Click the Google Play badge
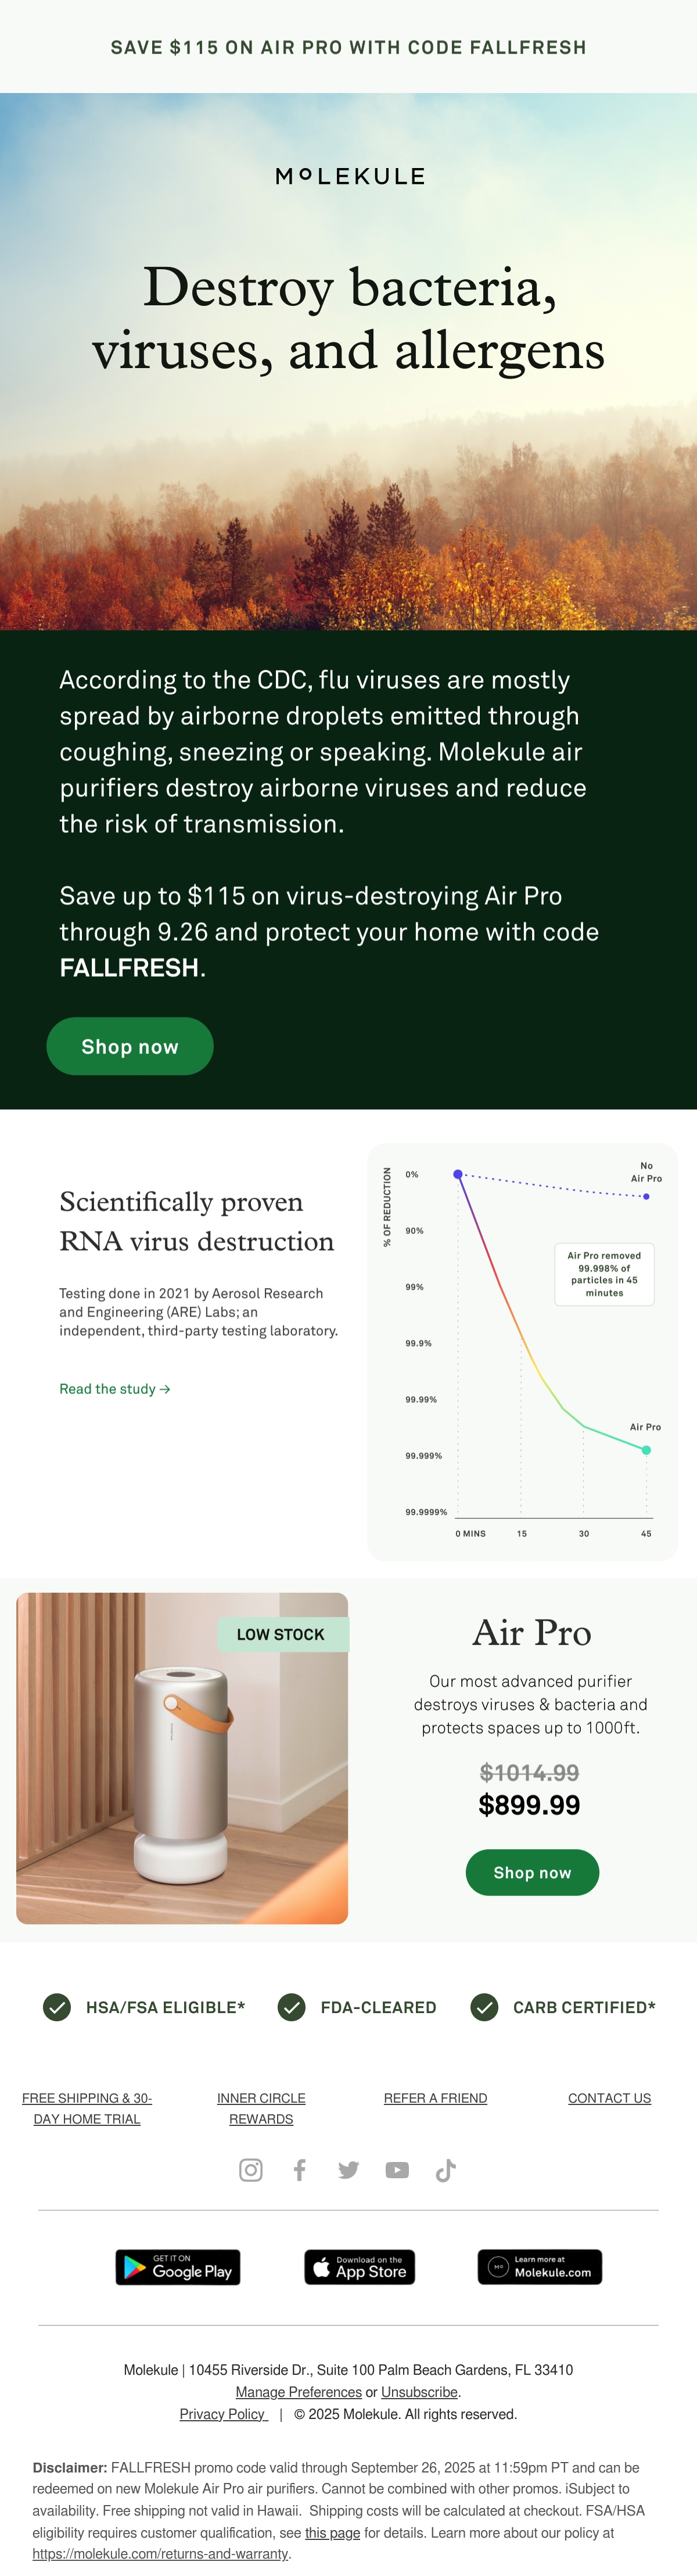This screenshot has width=697, height=2576. pyautogui.click(x=178, y=2267)
